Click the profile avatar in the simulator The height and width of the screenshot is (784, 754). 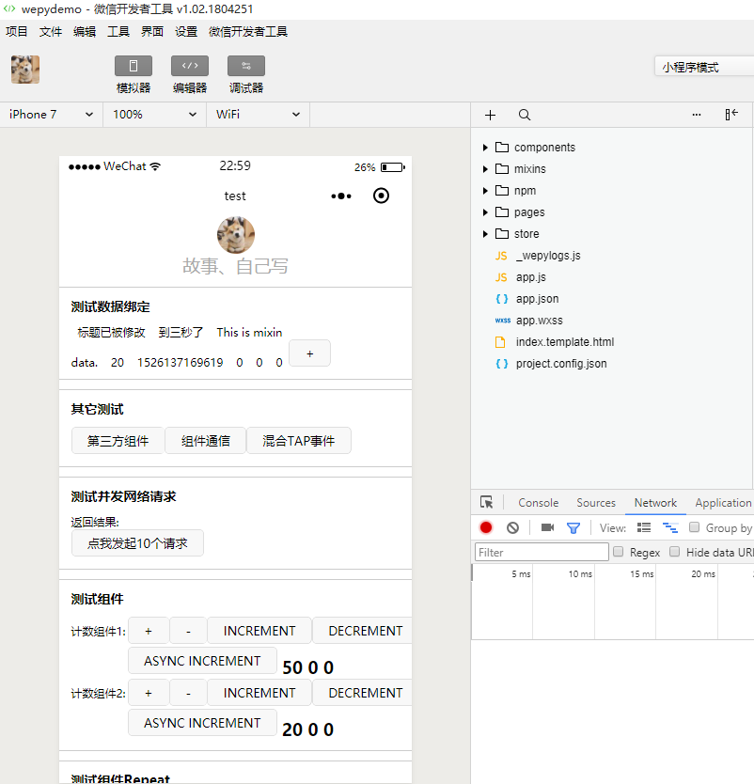[235, 235]
